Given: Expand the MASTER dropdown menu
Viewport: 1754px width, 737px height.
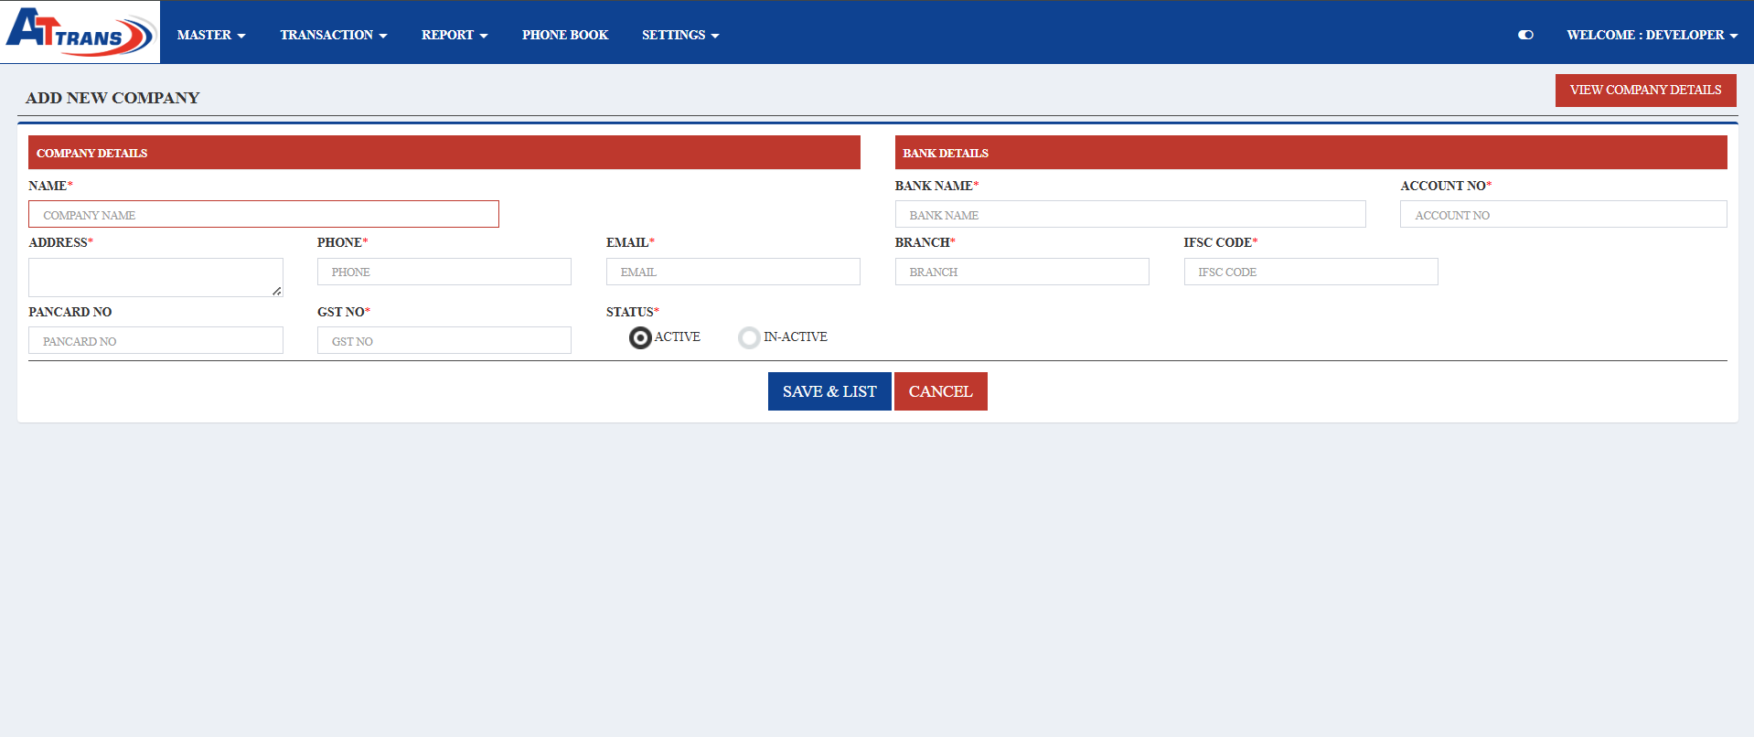Looking at the screenshot, I should tap(211, 35).
